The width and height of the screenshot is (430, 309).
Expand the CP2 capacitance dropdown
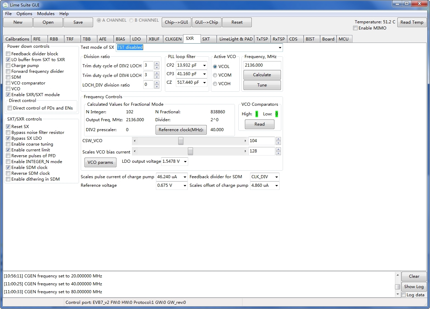(x=205, y=65)
